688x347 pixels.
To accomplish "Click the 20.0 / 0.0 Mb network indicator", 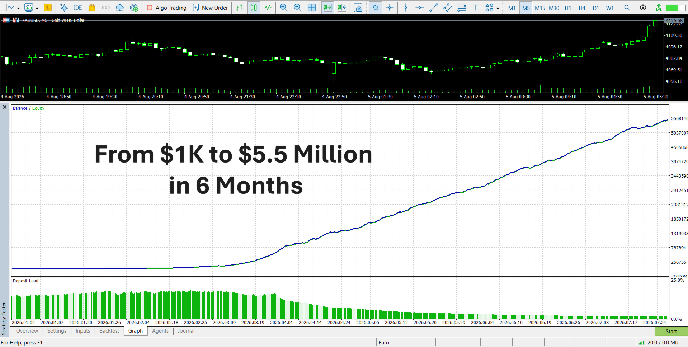I will [659, 343].
